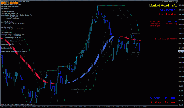The image size is (184, 108).
Task: Select the AUDJPY pair label
Action: coord(155,22)
